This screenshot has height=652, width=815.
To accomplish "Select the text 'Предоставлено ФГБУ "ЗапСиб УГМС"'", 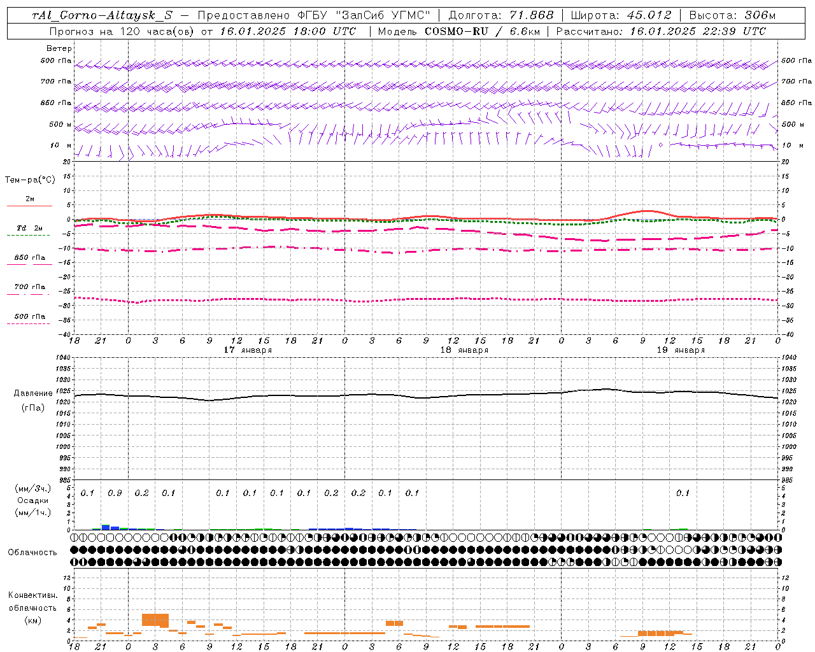I will 315,15.
